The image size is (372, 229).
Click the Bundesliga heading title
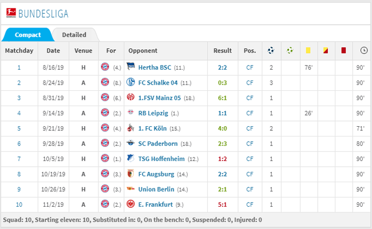tap(43, 14)
